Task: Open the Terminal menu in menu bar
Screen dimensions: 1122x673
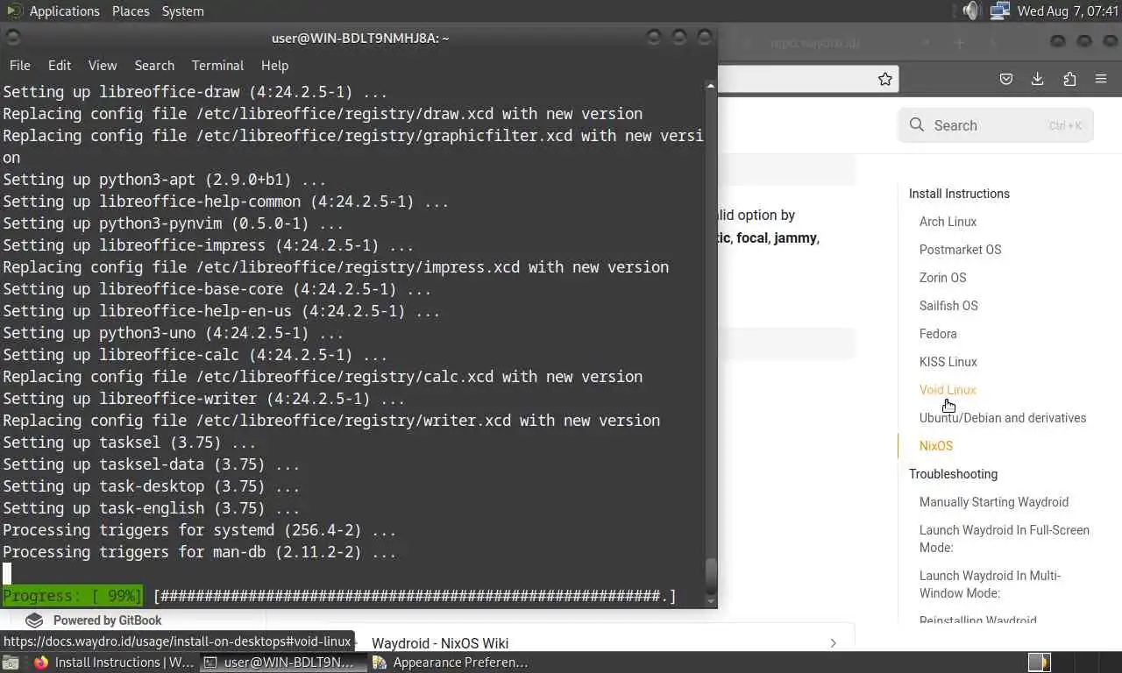Action: pos(217,66)
